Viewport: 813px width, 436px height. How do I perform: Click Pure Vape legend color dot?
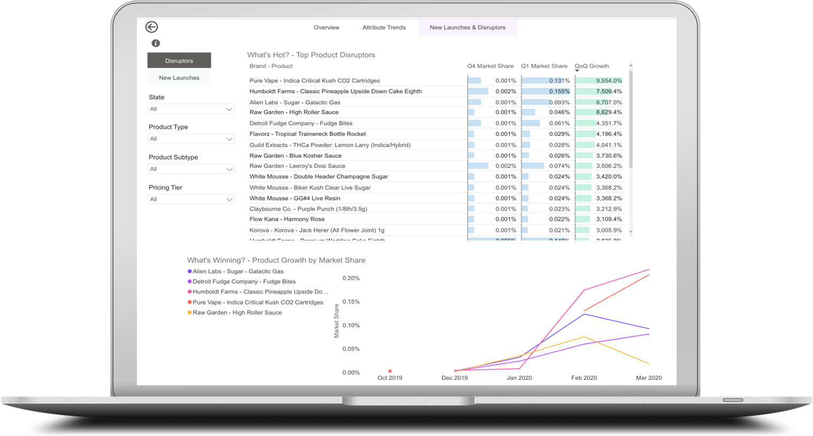(189, 302)
